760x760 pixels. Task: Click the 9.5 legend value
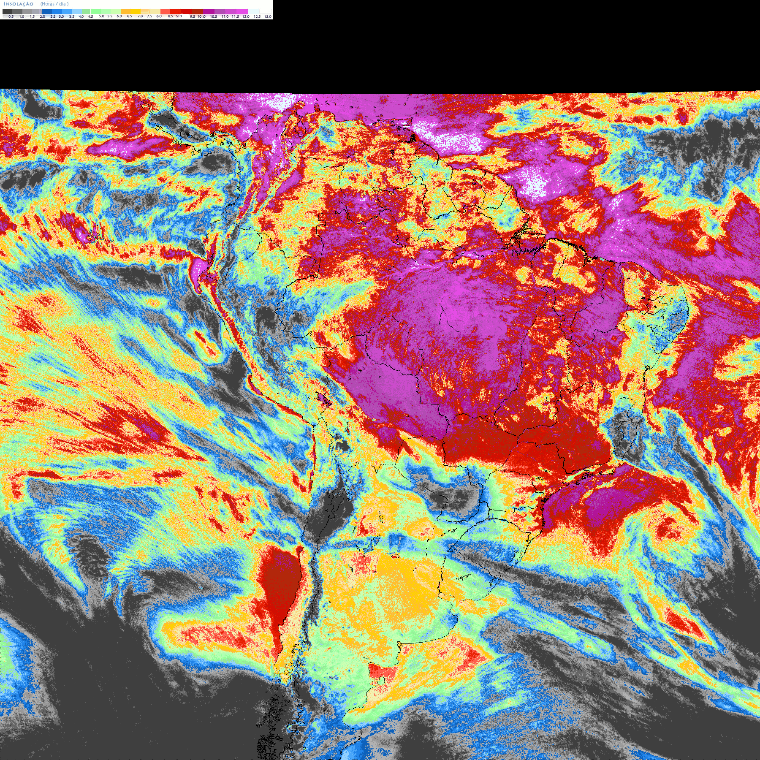pos(193,16)
